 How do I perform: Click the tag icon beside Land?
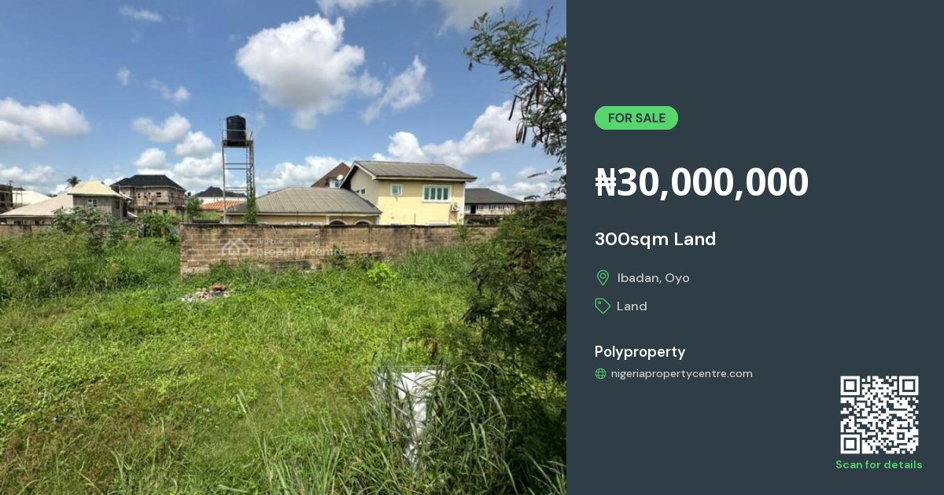pyautogui.click(x=603, y=306)
